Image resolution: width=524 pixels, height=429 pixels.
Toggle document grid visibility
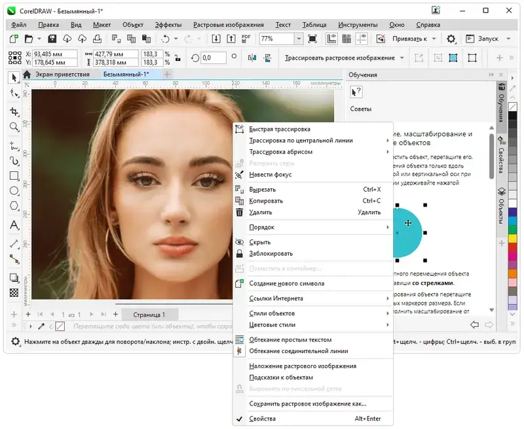[347, 38]
